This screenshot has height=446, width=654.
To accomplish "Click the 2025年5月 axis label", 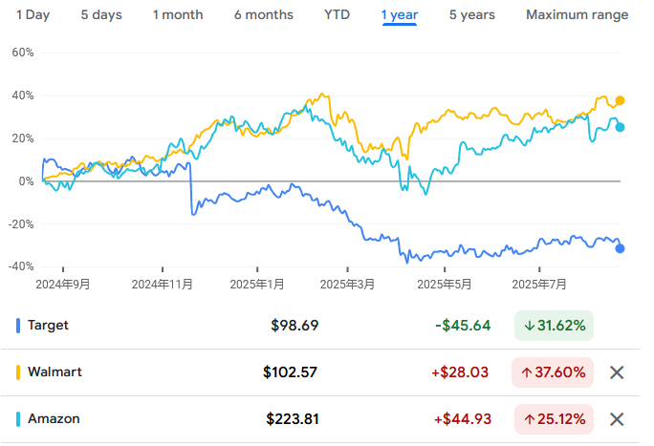I will coord(445,285).
